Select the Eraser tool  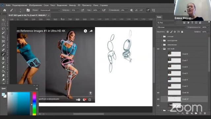[x=3, y=67]
